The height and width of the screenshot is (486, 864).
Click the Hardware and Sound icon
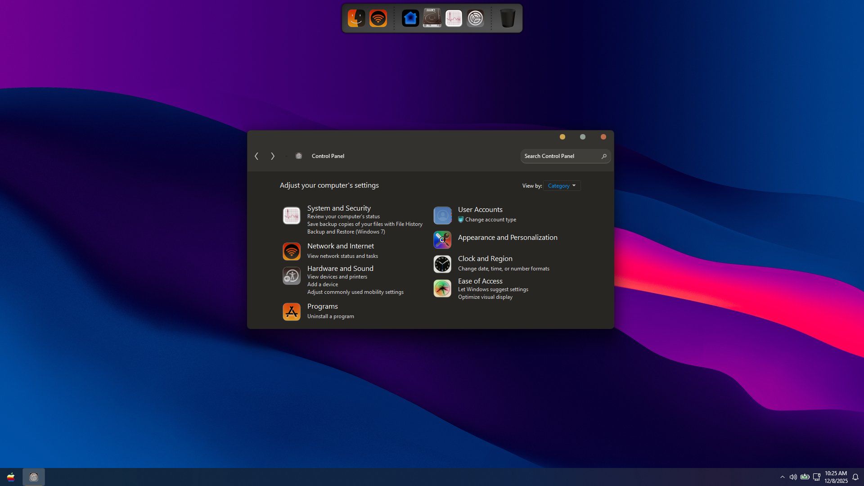(291, 276)
